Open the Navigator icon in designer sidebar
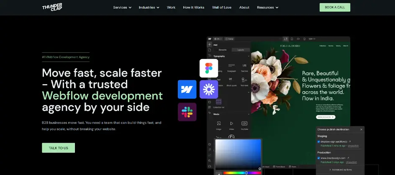This screenshot has height=175, width=395. pyautogui.click(x=210, y=56)
